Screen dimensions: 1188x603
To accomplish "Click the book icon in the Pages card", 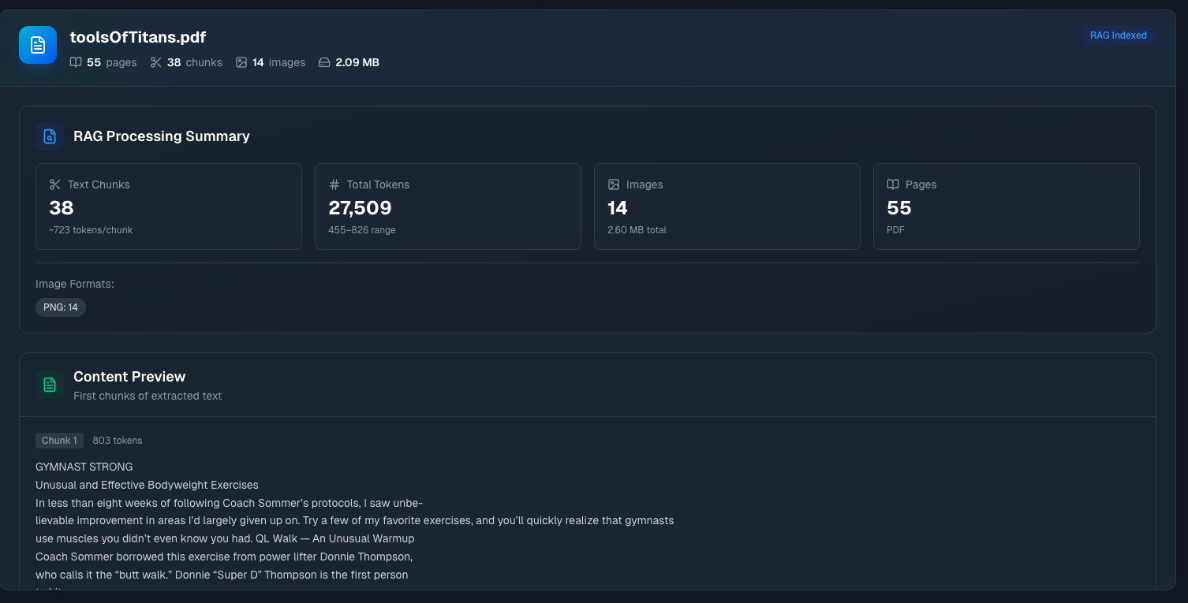I will point(893,184).
